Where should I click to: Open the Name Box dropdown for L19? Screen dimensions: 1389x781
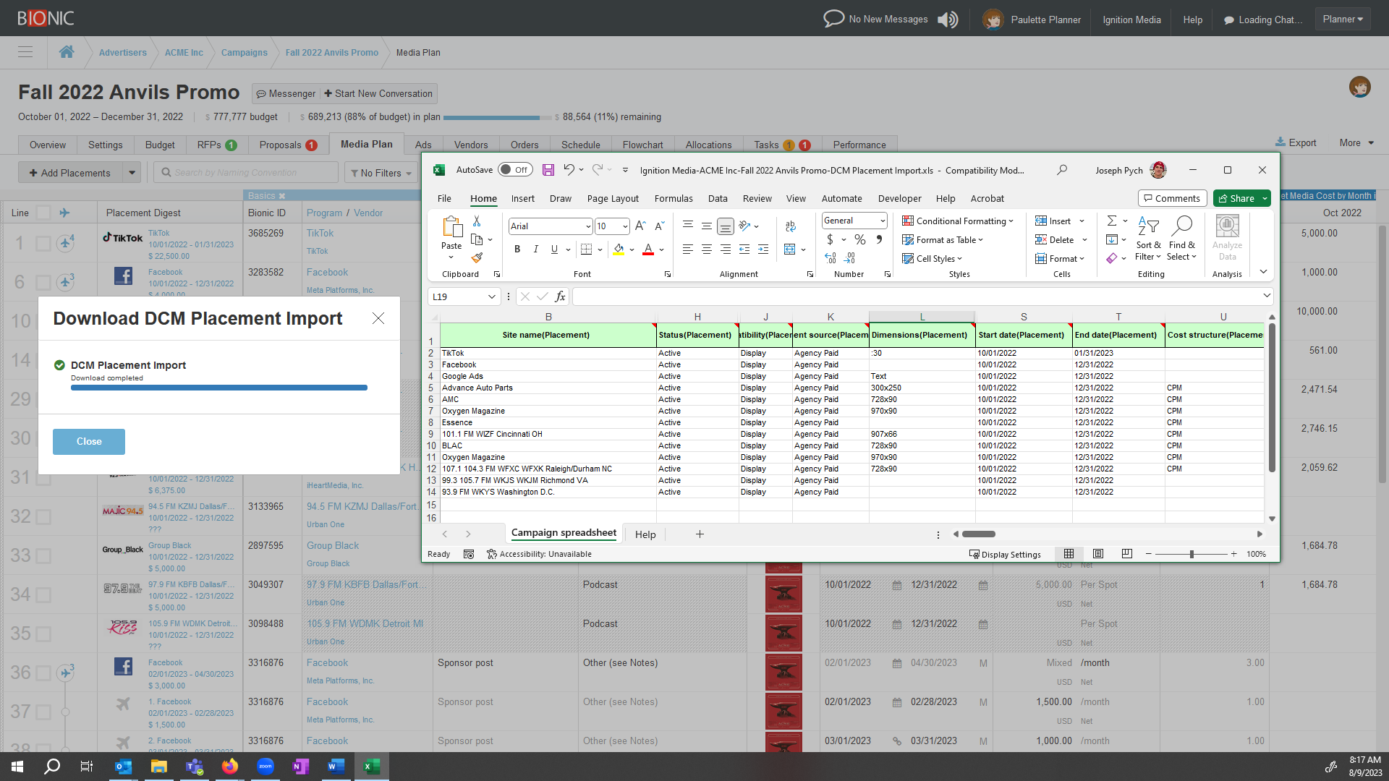(x=491, y=296)
